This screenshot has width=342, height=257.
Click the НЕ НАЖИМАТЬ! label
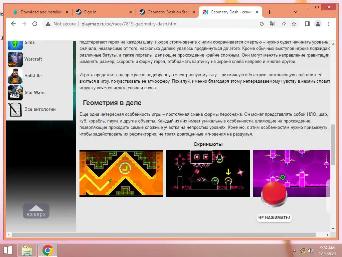[x=274, y=218]
